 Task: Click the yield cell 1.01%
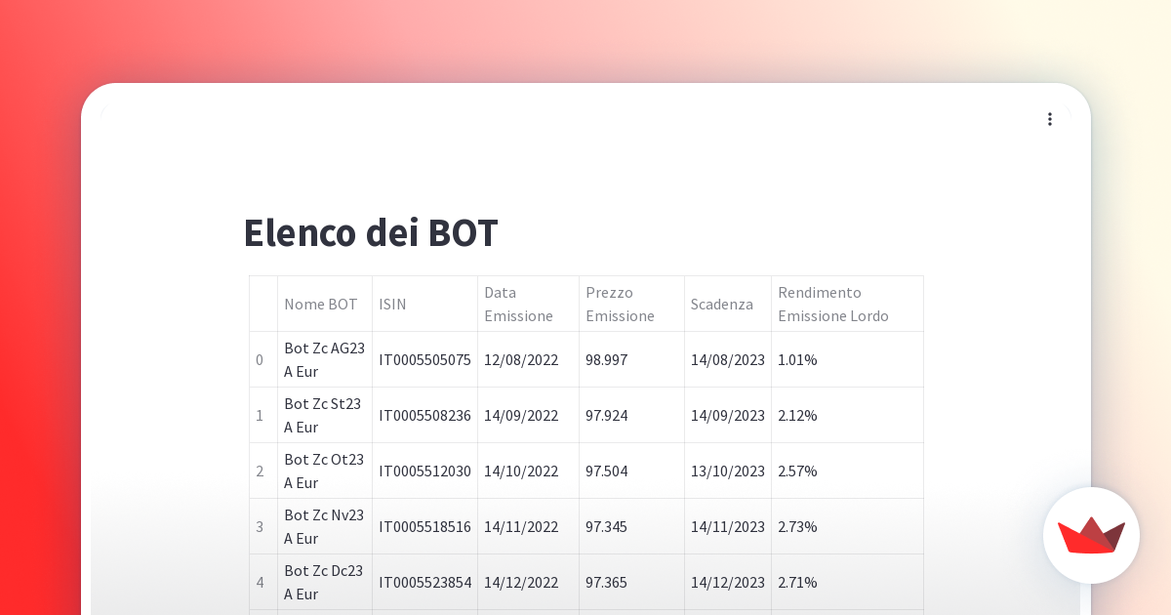[x=848, y=359]
